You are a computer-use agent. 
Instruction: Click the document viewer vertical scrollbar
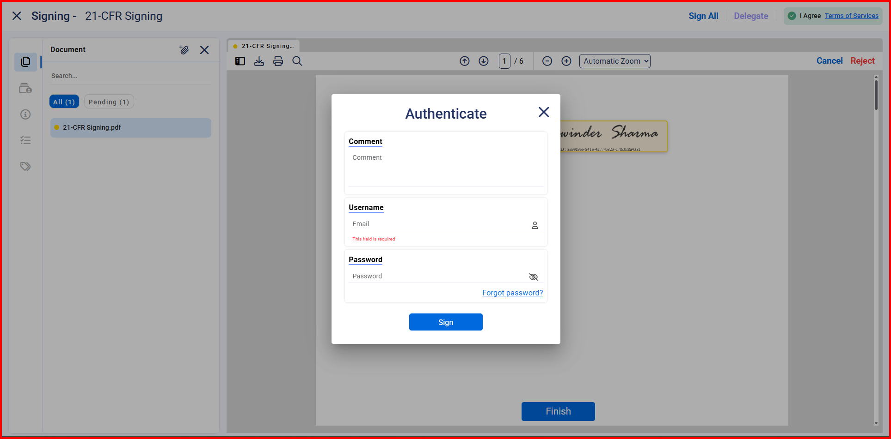[x=876, y=96]
